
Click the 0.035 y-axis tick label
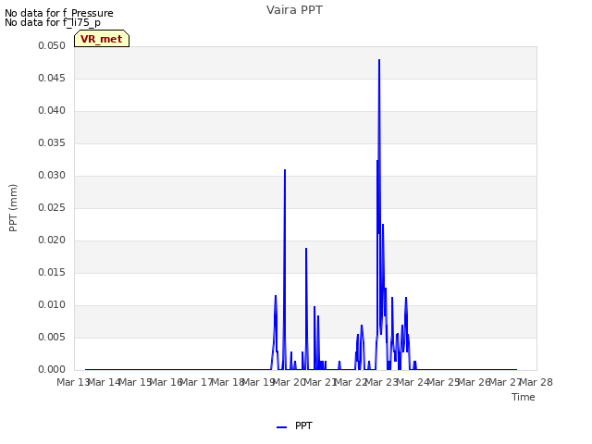tap(52, 143)
